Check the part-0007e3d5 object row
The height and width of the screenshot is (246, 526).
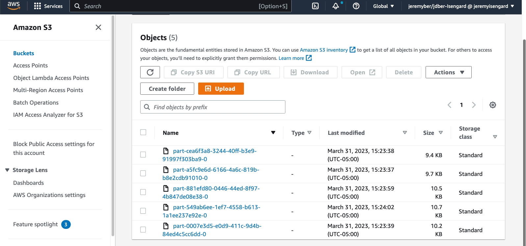click(143, 230)
